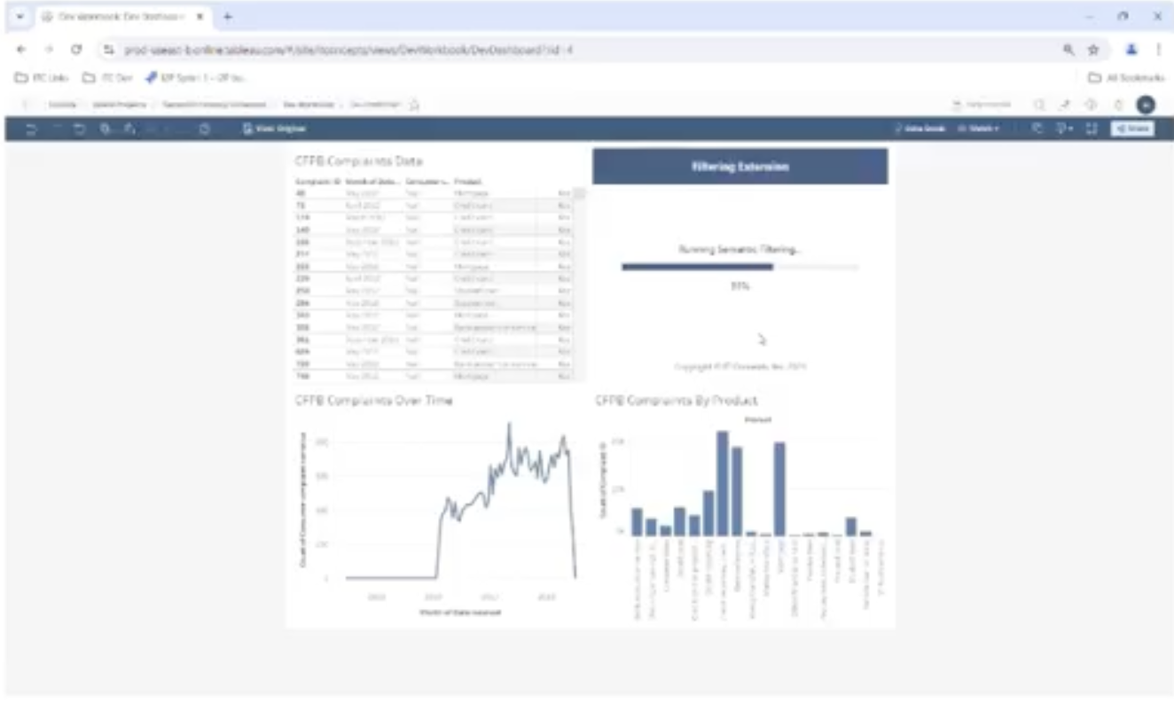Open View Original in the Tableau toolbar

click(275, 129)
